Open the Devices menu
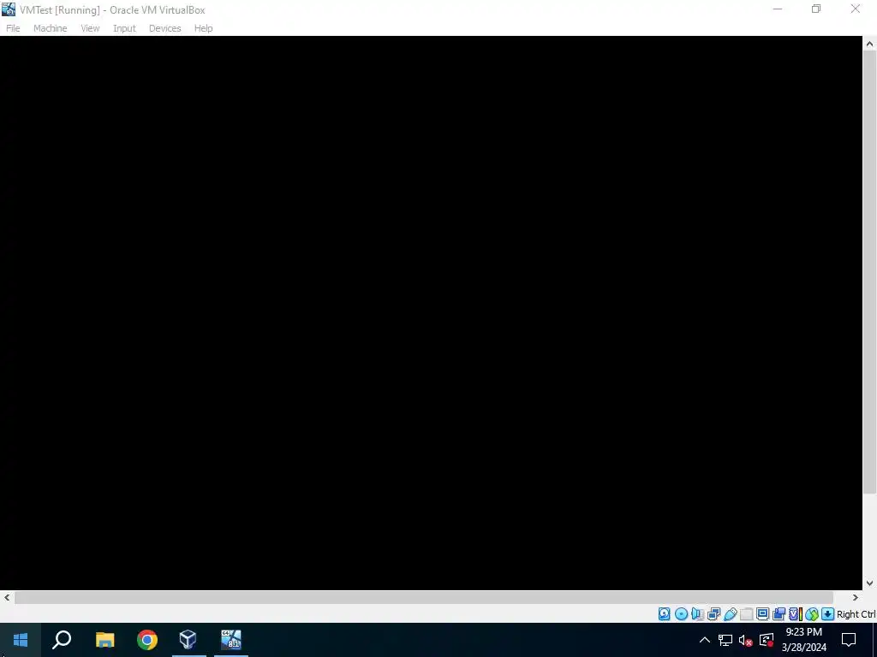Screen dimensions: 877x657 point(165,28)
